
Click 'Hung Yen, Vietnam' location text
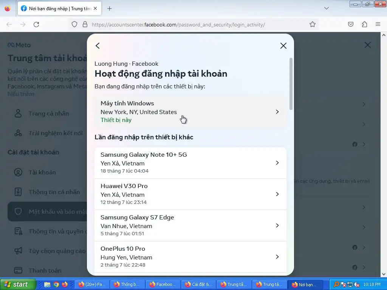126,258
